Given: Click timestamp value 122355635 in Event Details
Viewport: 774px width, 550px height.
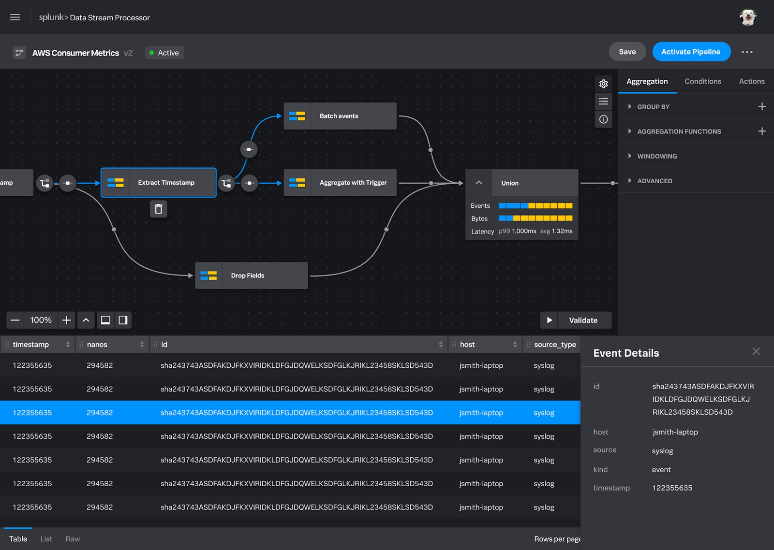Looking at the screenshot, I should [x=672, y=488].
